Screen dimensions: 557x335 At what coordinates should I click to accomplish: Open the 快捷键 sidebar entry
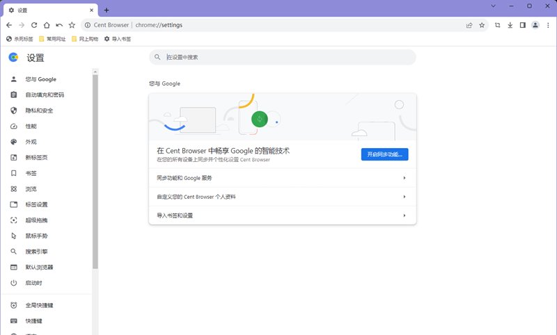[x=46, y=321]
